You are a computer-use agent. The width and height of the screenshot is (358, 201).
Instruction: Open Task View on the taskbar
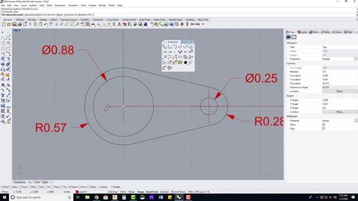78,197
